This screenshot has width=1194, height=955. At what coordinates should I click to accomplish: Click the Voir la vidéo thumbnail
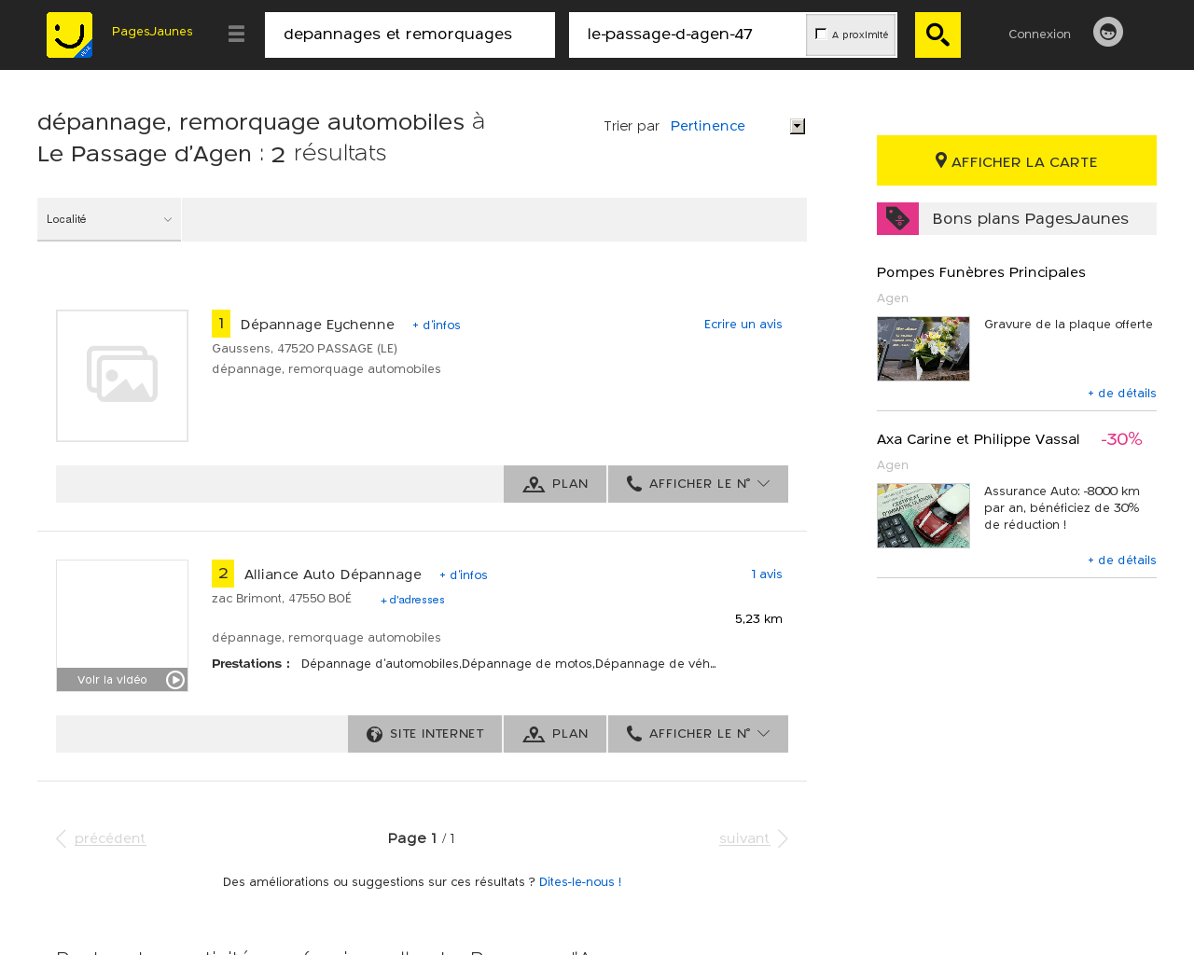122,626
